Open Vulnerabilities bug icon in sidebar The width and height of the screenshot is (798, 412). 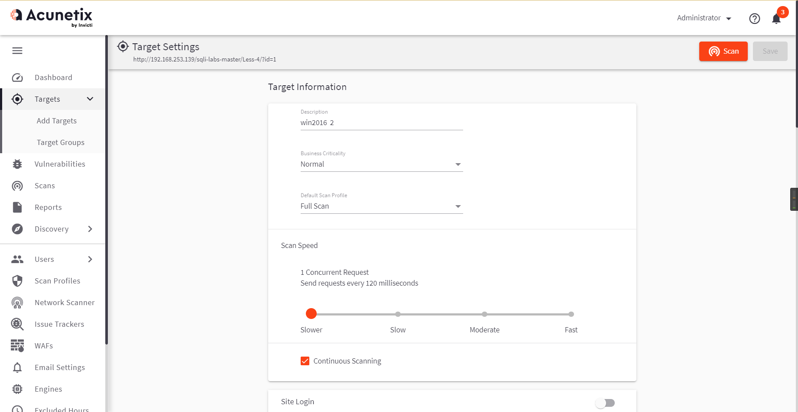click(17, 164)
